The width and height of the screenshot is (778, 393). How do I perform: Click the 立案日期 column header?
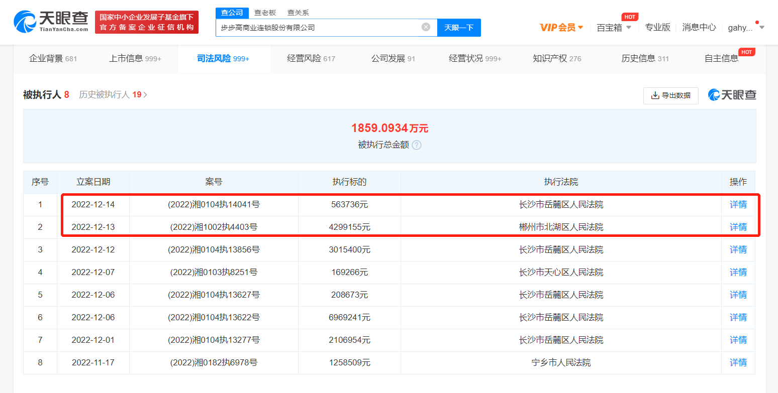click(93, 182)
